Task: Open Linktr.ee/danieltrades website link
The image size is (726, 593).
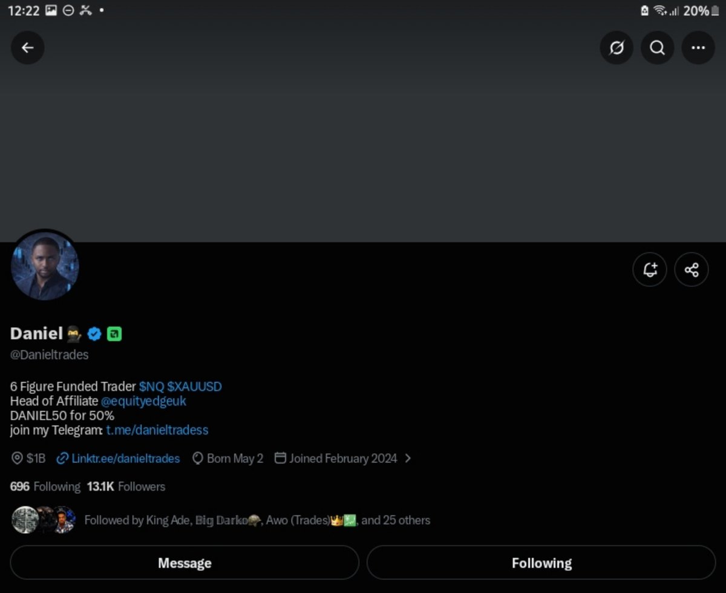Action: pos(125,458)
